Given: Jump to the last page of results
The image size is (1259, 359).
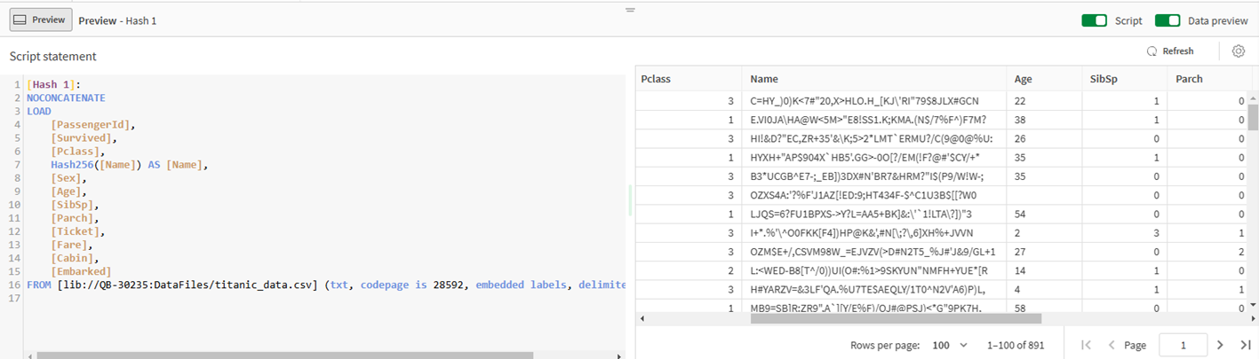Looking at the screenshot, I should tap(1245, 345).
